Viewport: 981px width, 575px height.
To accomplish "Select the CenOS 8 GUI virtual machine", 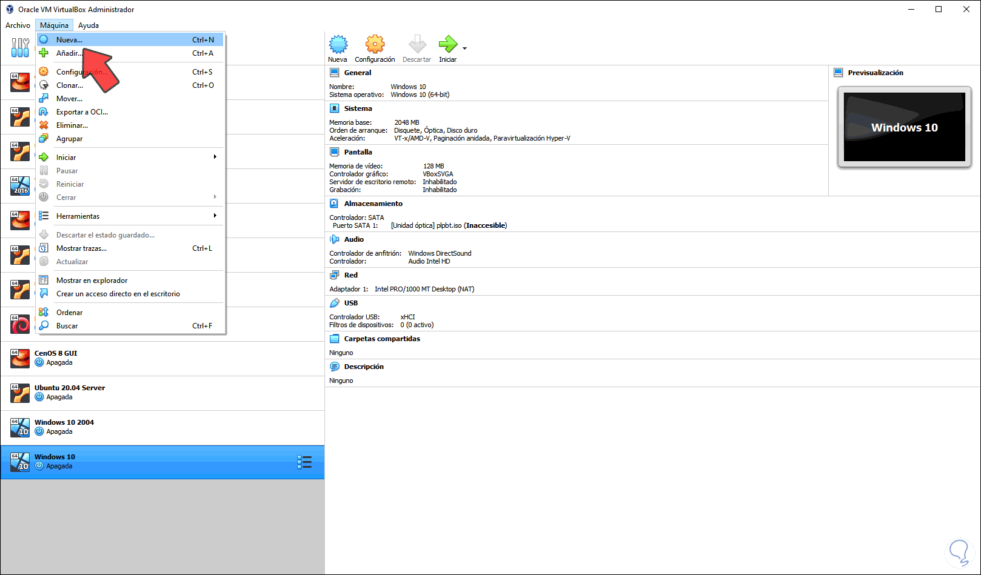I will click(x=162, y=359).
